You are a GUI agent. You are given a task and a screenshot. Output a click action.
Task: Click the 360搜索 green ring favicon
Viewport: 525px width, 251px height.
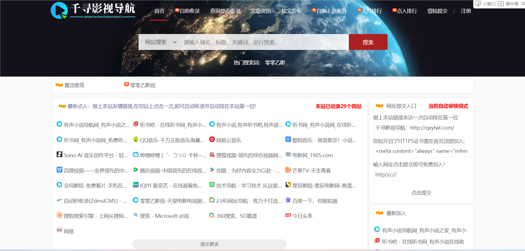(x=212, y=215)
